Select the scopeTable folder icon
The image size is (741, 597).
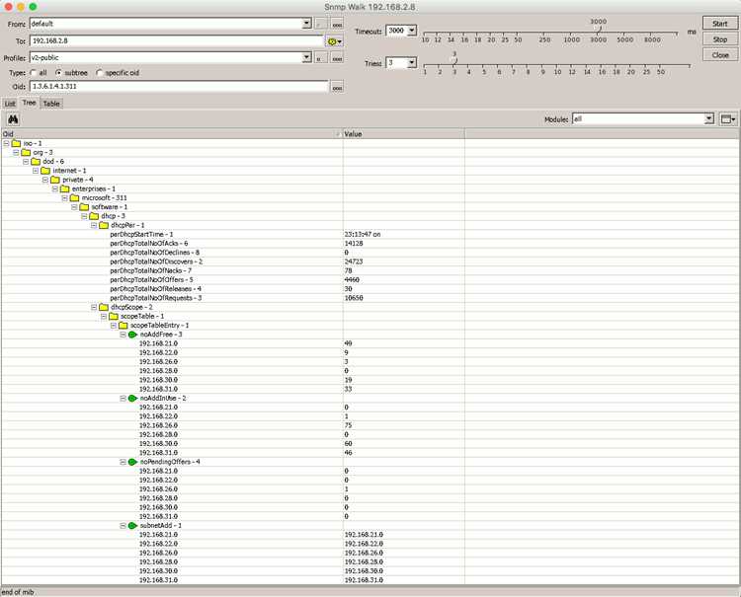click(x=114, y=316)
